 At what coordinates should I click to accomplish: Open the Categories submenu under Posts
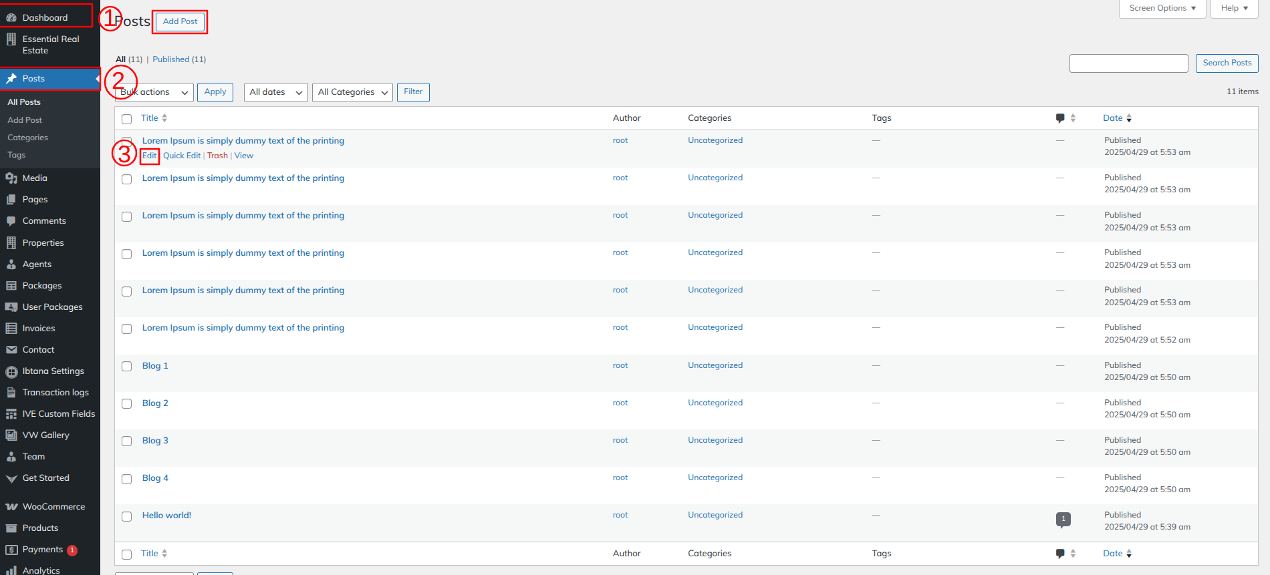point(28,138)
